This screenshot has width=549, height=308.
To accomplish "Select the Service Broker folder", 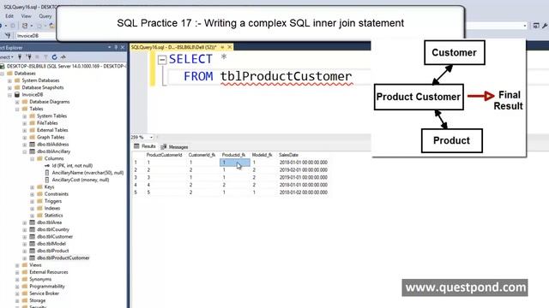I will (x=44, y=293).
